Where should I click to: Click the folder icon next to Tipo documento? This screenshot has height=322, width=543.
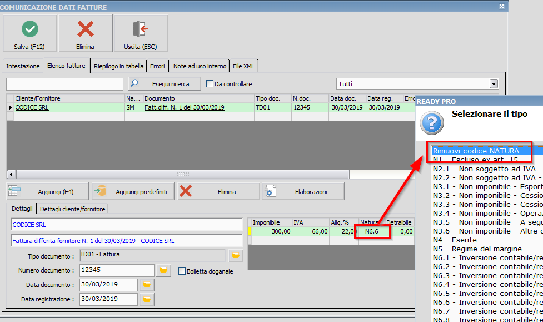point(236,255)
